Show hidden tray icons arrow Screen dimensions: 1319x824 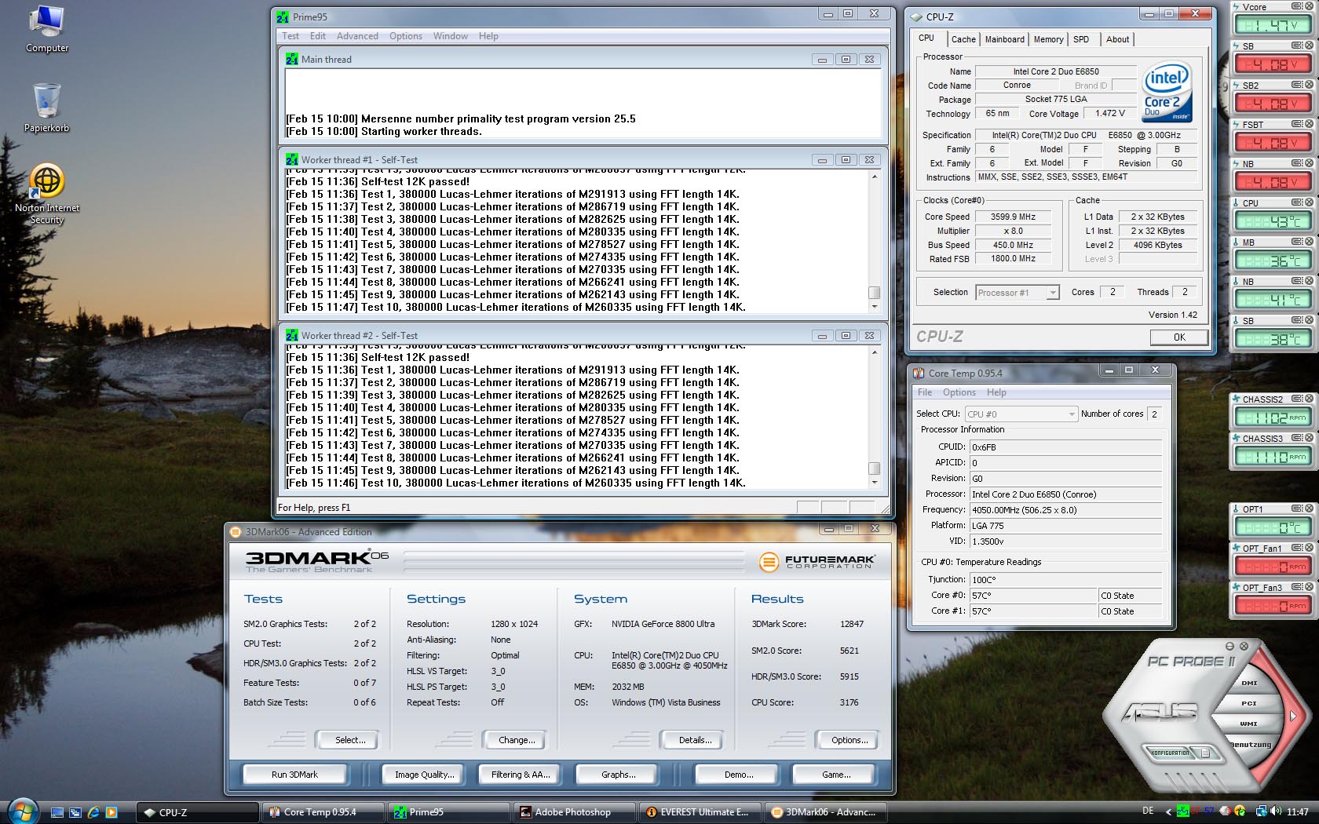pos(1169,812)
